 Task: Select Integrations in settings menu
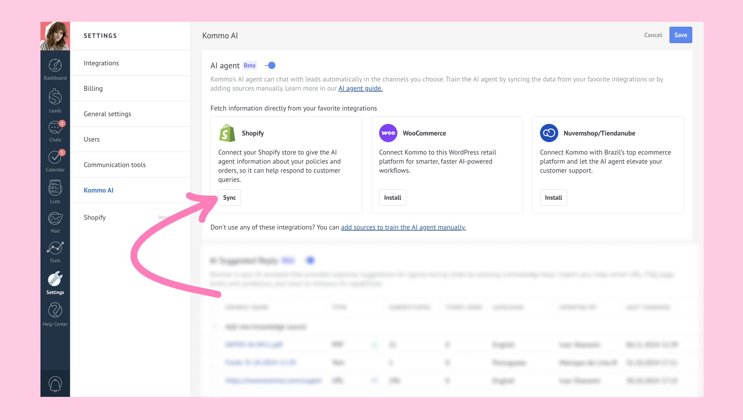[130, 63]
